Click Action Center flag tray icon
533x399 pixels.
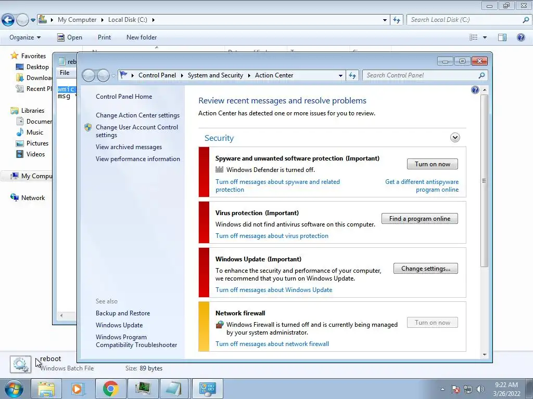(x=455, y=389)
